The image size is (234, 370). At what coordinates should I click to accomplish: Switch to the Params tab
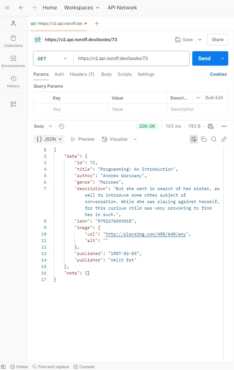coord(41,74)
